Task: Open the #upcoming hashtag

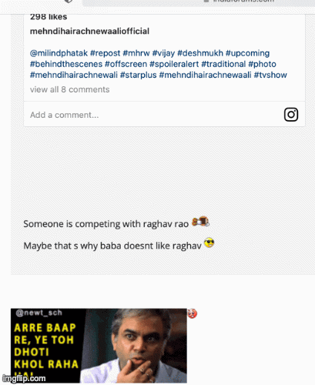Action: pyautogui.click(x=247, y=53)
